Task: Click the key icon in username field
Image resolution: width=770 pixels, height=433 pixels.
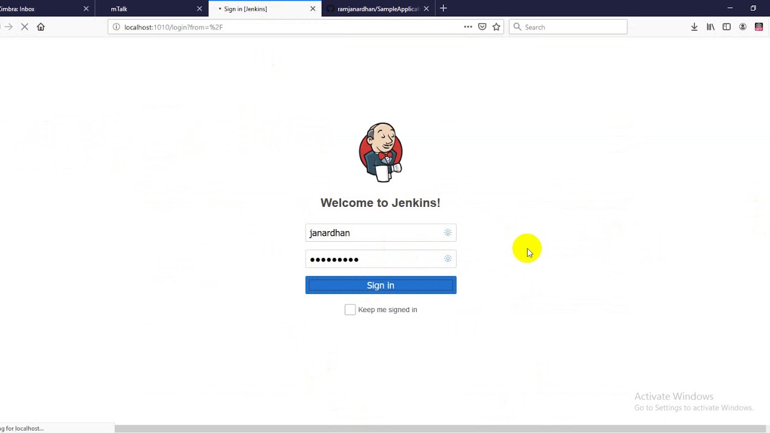Action: [x=448, y=233]
